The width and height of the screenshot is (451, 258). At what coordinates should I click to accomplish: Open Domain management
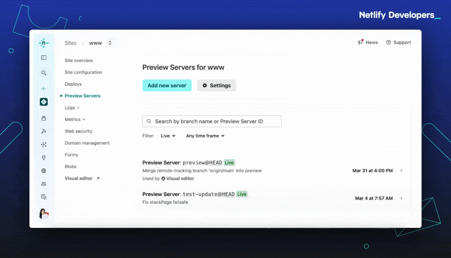(87, 143)
